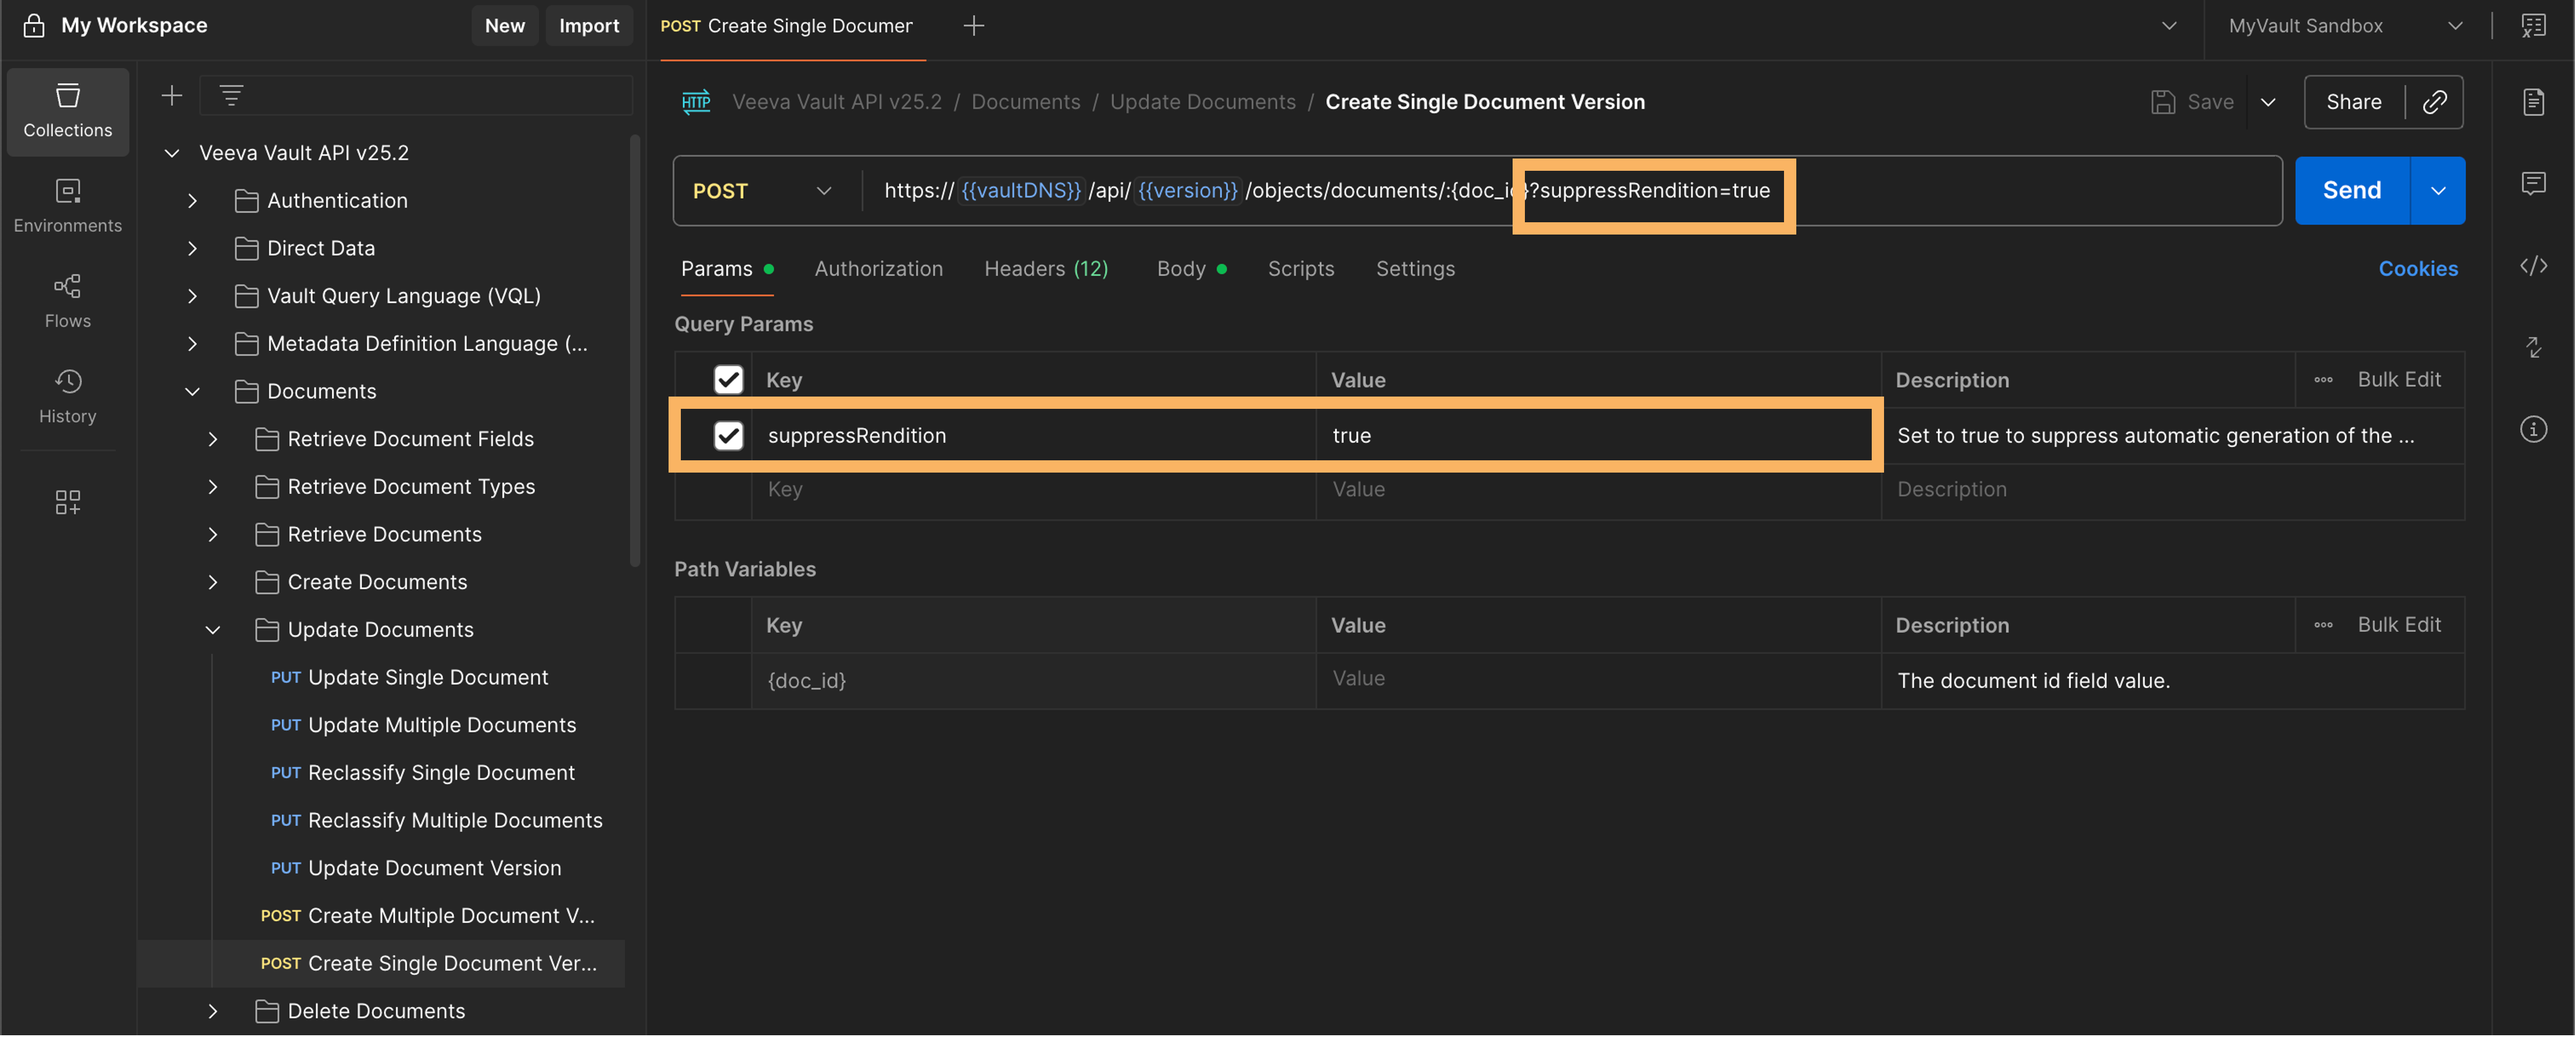Click the blue Send button

2351,191
